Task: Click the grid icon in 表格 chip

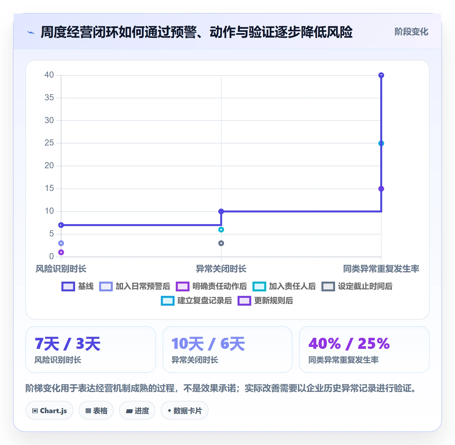Action: (x=88, y=411)
